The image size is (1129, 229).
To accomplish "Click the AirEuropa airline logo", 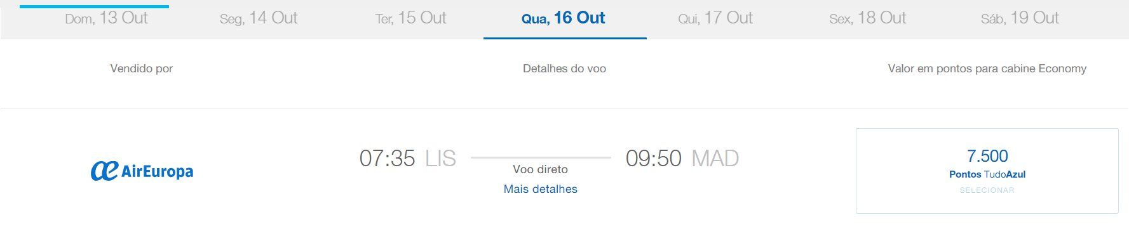I will (x=142, y=171).
